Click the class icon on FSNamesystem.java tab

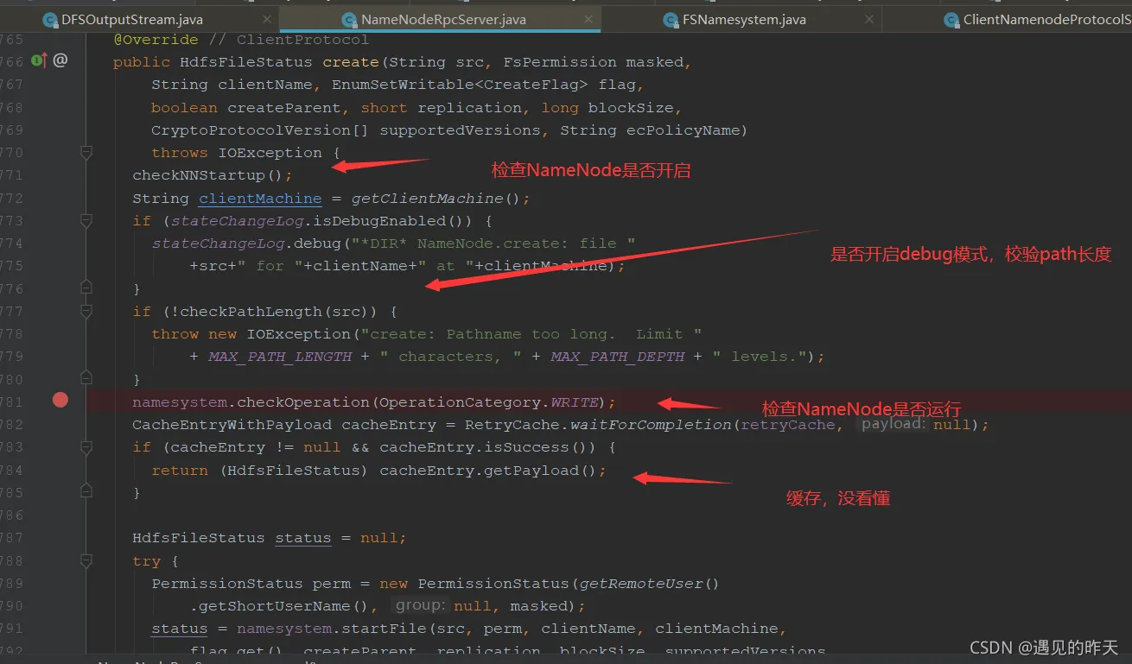[671, 20]
